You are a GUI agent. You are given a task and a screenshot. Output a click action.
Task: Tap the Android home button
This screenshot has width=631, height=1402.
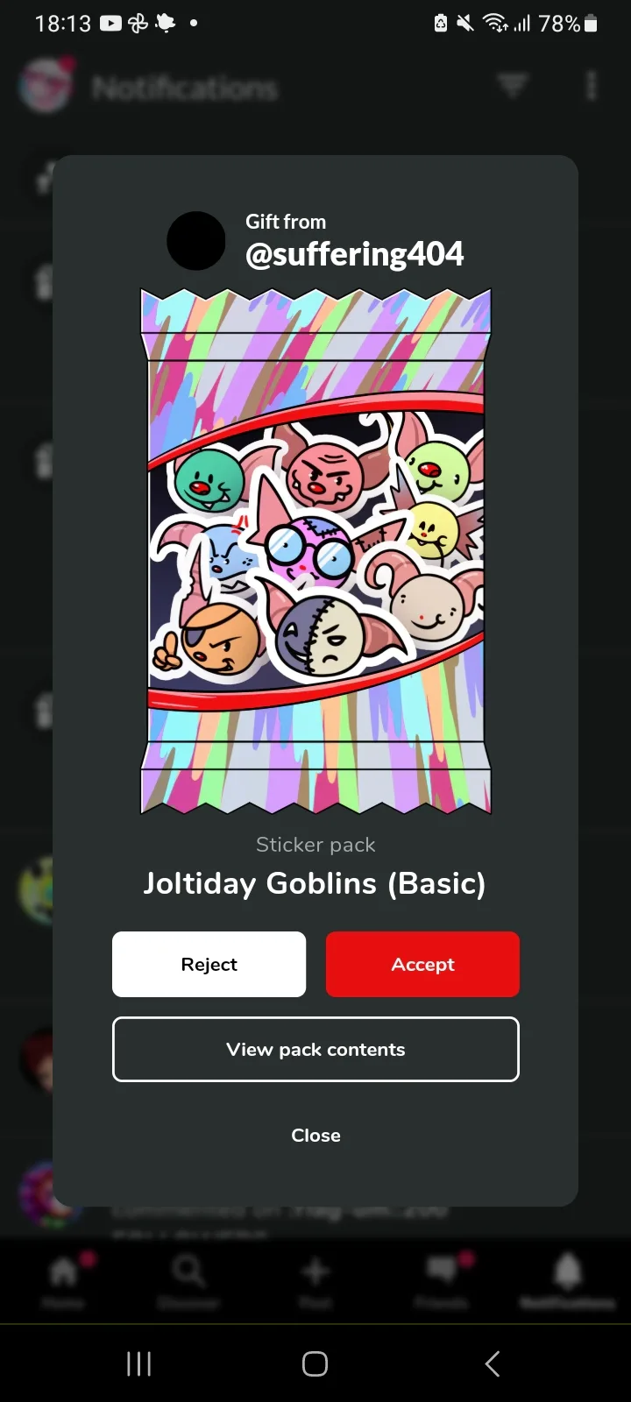[315, 1363]
